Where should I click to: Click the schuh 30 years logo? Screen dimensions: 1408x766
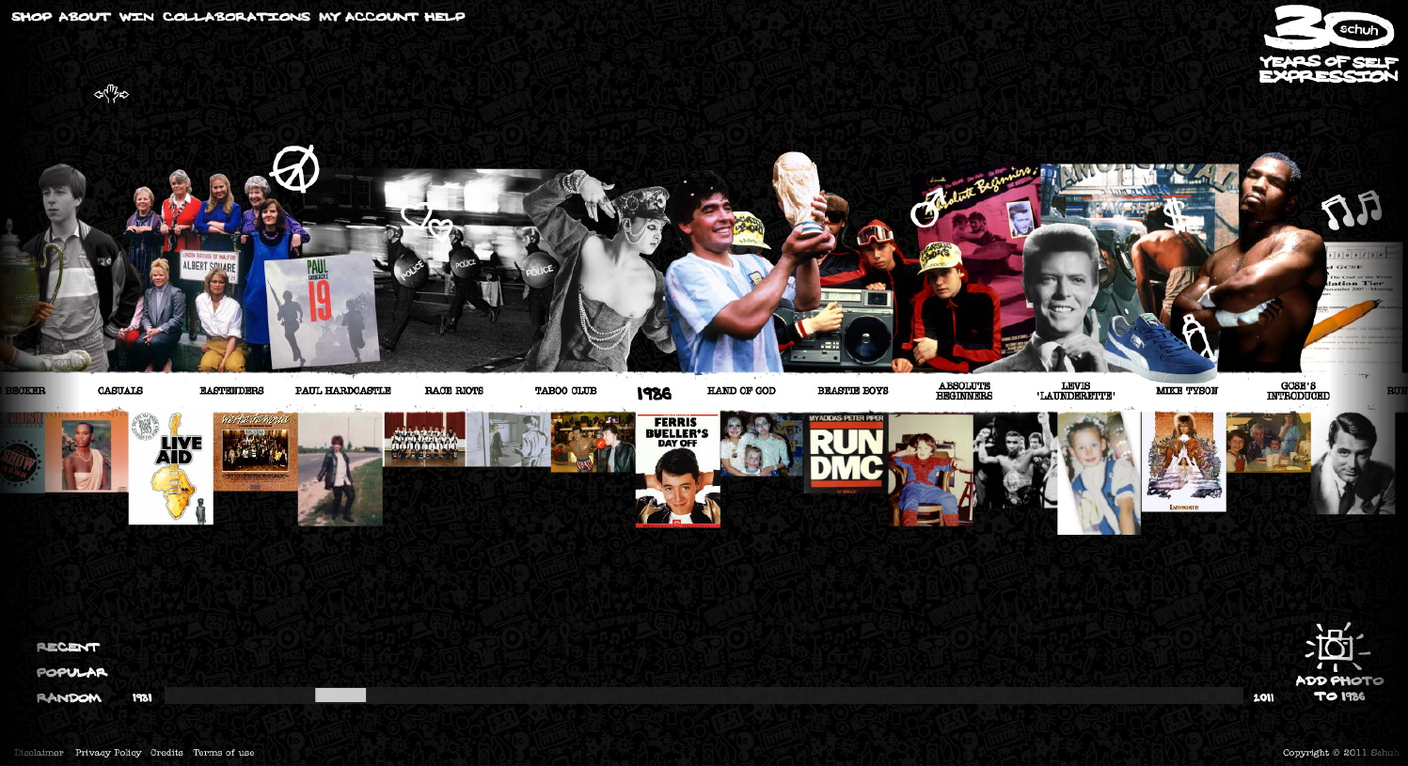tap(1328, 44)
